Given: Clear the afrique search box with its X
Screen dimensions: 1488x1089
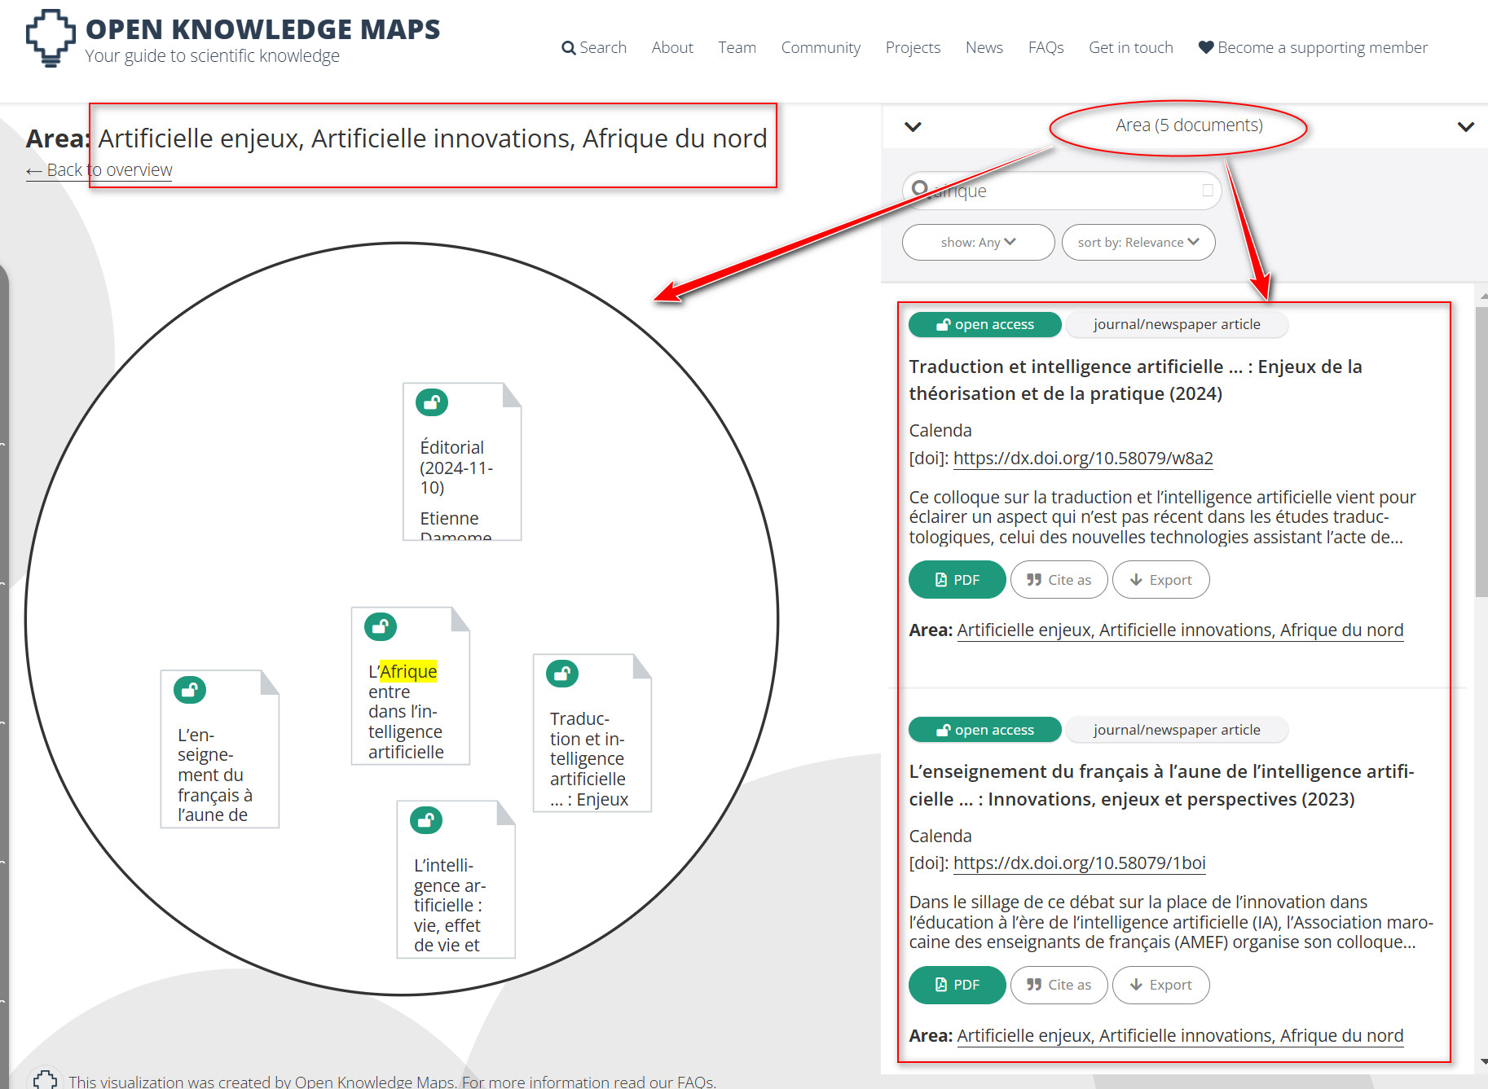Looking at the screenshot, I should (1207, 190).
